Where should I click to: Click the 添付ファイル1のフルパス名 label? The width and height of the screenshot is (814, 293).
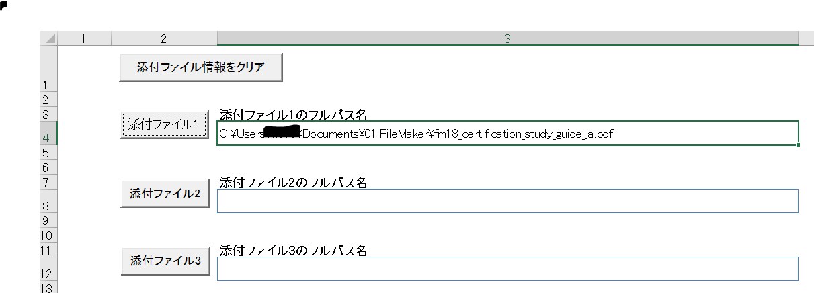tap(293, 114)
